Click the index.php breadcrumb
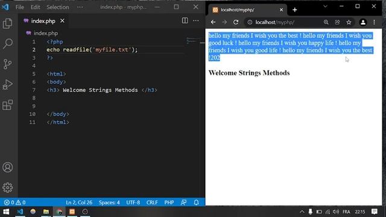The image size is (386, 217). (46, 33)
